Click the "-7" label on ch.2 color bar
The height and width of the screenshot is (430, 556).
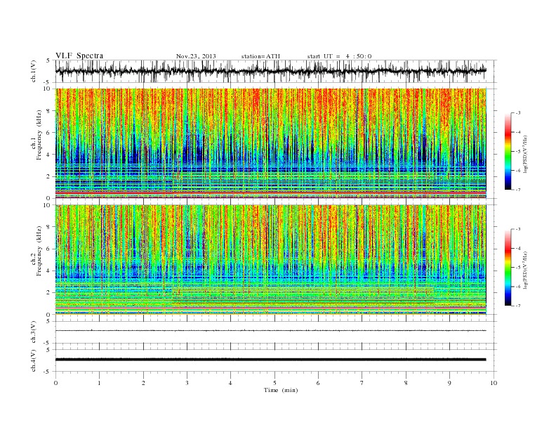[517, 306]
